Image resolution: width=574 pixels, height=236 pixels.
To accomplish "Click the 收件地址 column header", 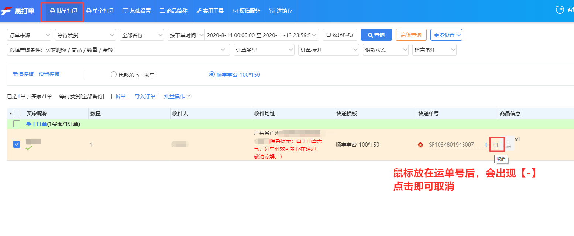I will click(x=265, y=113).
